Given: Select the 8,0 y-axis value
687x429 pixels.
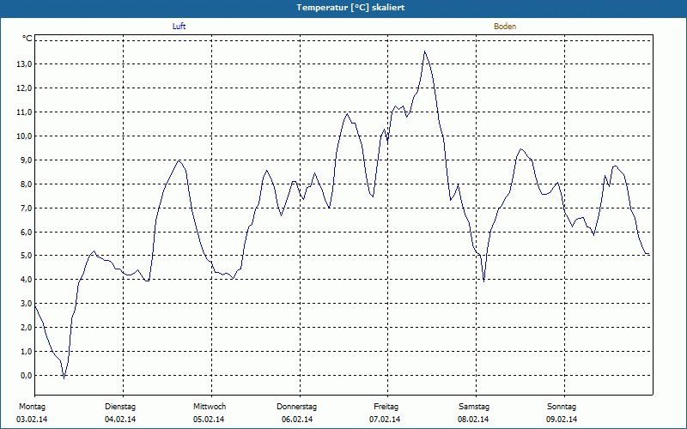Looking at the screenshot, I should point(26,184).
